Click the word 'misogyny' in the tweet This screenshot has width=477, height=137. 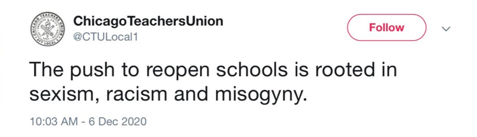pos(259,96)
